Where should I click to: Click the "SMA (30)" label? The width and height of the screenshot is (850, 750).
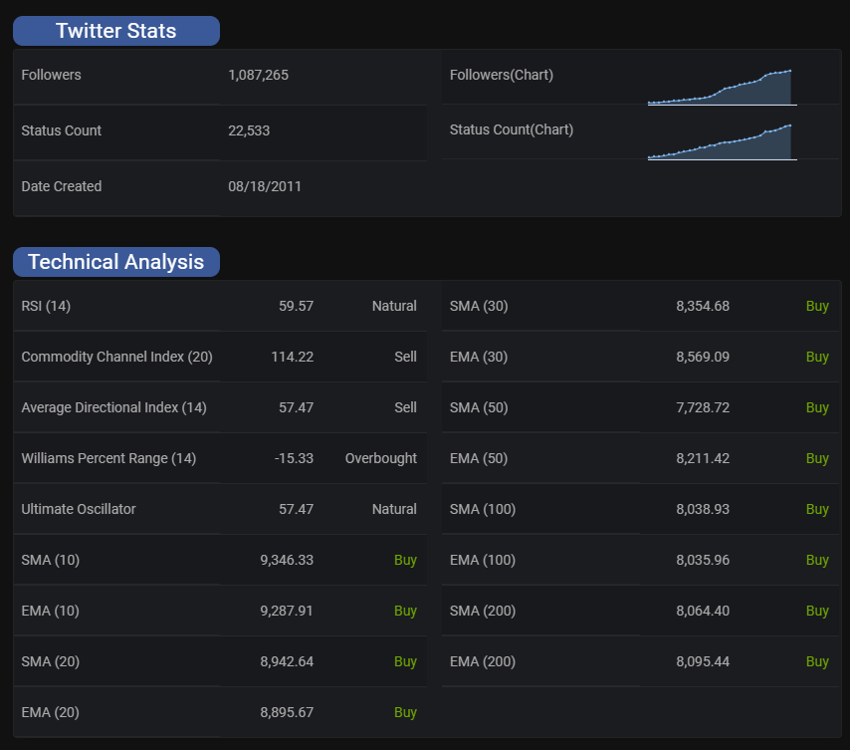(479, 306)
